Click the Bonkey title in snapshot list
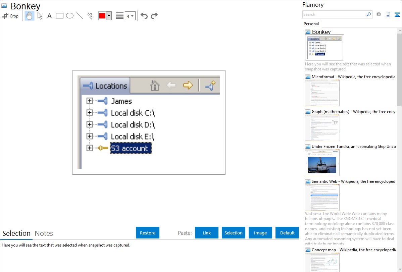This screenshot has height=272, width=402. (321, 32)
